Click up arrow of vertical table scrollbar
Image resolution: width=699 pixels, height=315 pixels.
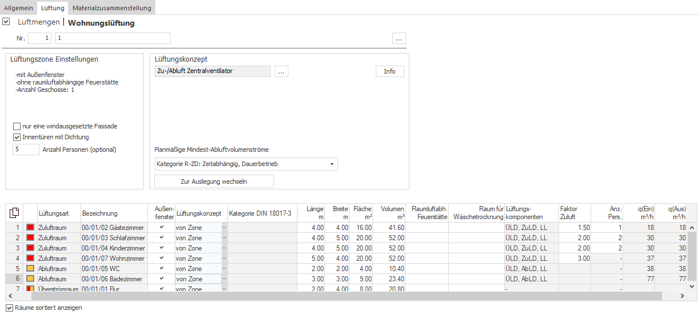692,228
